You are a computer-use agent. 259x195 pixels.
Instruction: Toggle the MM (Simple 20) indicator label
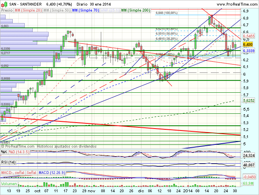click(28, 10)
